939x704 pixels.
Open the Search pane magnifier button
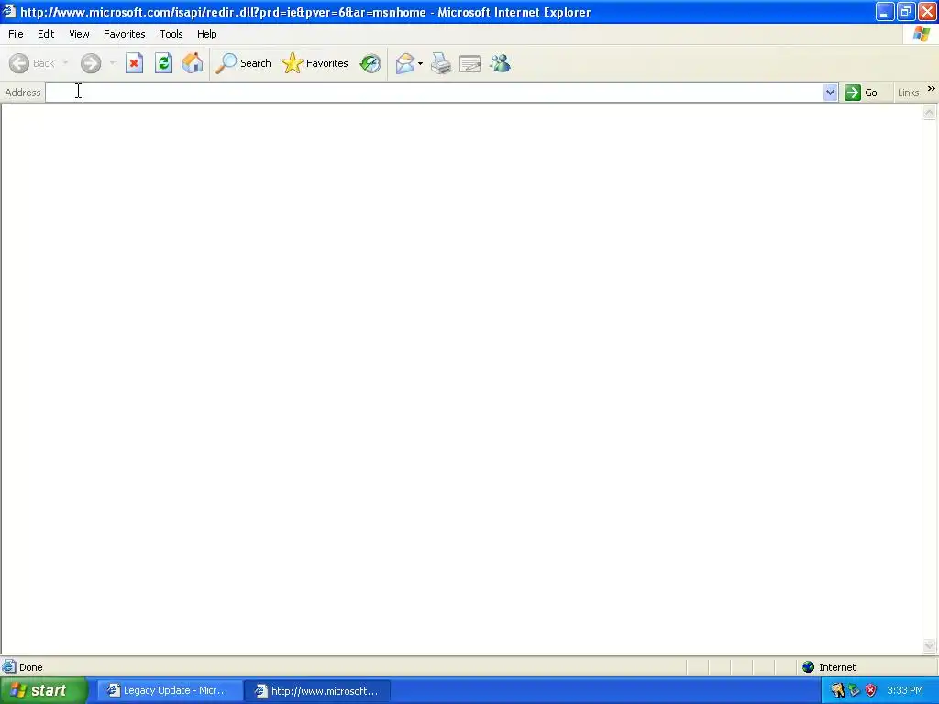[x=243, y=63]
